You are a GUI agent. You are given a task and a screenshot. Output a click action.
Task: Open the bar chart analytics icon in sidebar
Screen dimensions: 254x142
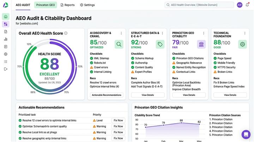tap(6, 39)
